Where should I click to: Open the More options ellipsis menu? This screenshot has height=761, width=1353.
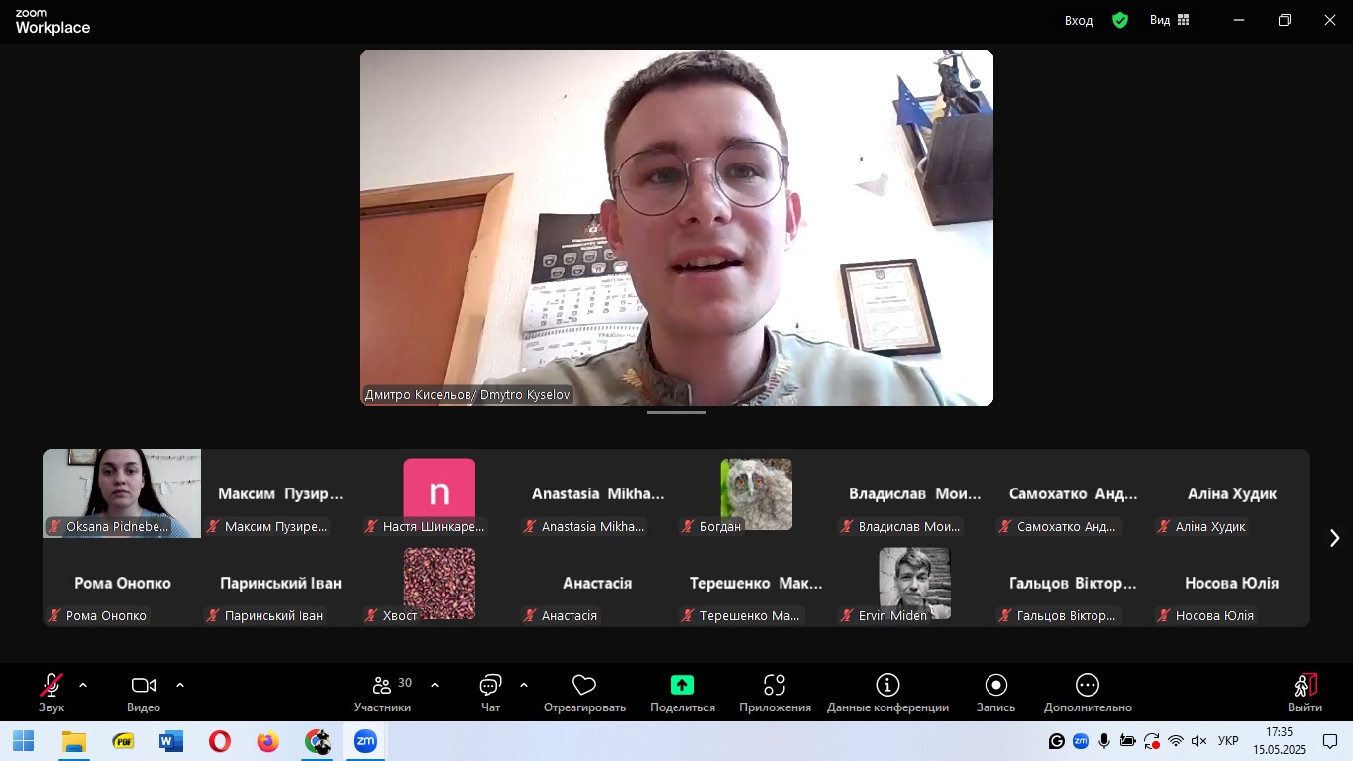point(1087,686)
